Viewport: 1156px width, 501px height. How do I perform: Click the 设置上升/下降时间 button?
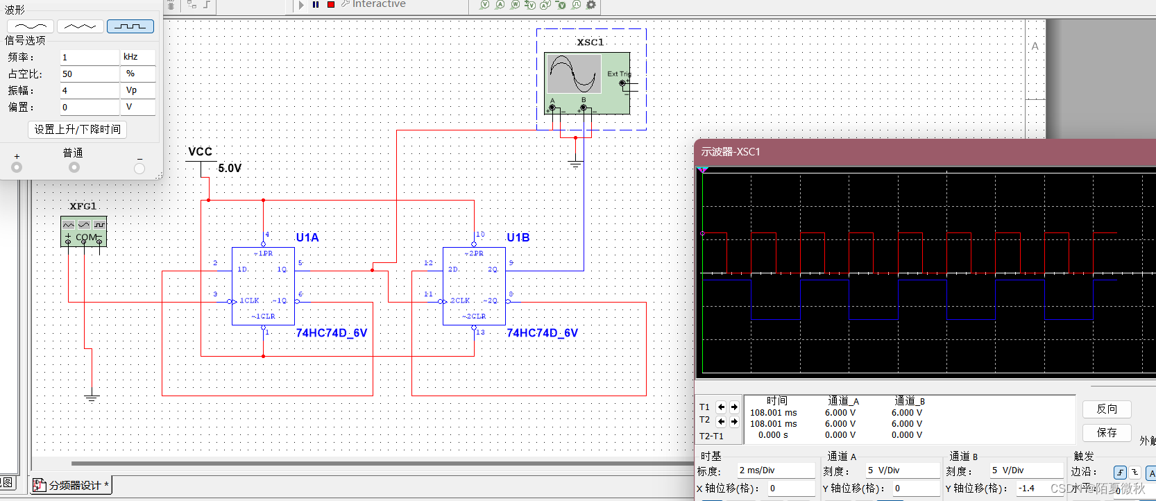[x=78, y=129]
